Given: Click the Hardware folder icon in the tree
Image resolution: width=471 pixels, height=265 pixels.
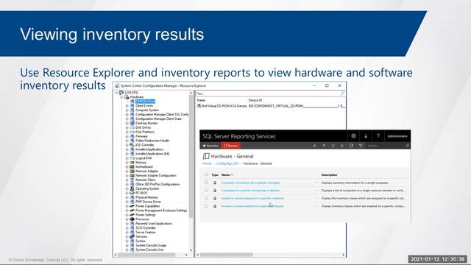Looking at the screenshot, I should pos(127,97).
